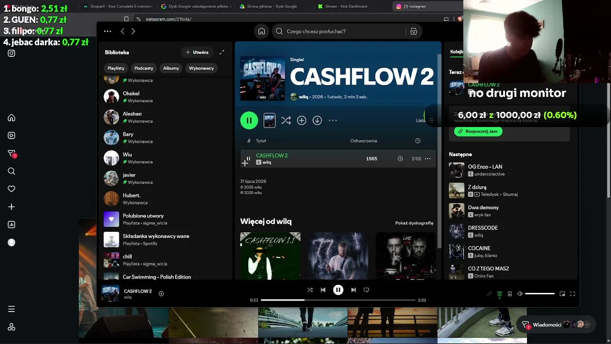The width and height of the screenshot is (611, 344).
Task: Open the now-playing album cover in player bar
Action: (110, 294)
